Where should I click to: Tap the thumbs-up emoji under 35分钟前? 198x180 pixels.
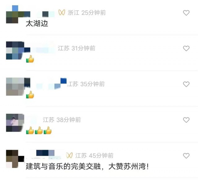30,95
